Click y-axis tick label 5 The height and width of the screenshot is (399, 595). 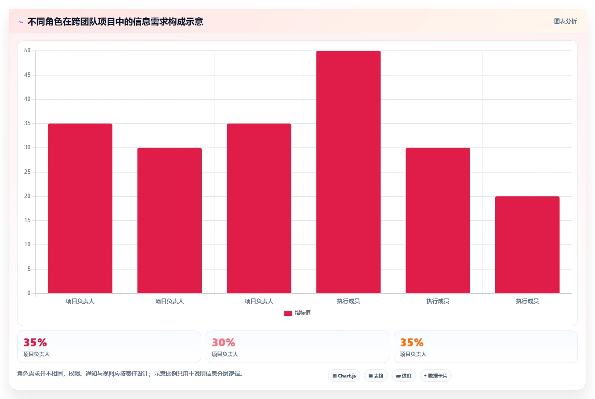(x=29, y=269)
